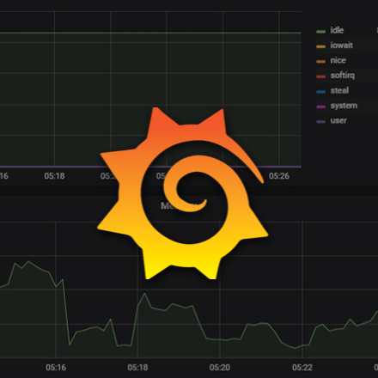Click the 05:26 tick on upper chart
The width and height of the screenshot is (378, 378).
279,176
